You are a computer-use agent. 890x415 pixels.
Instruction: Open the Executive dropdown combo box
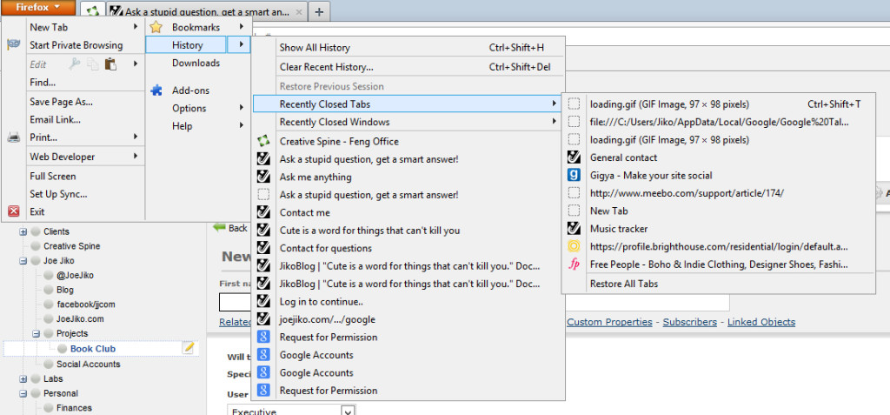tap(291, 410)
